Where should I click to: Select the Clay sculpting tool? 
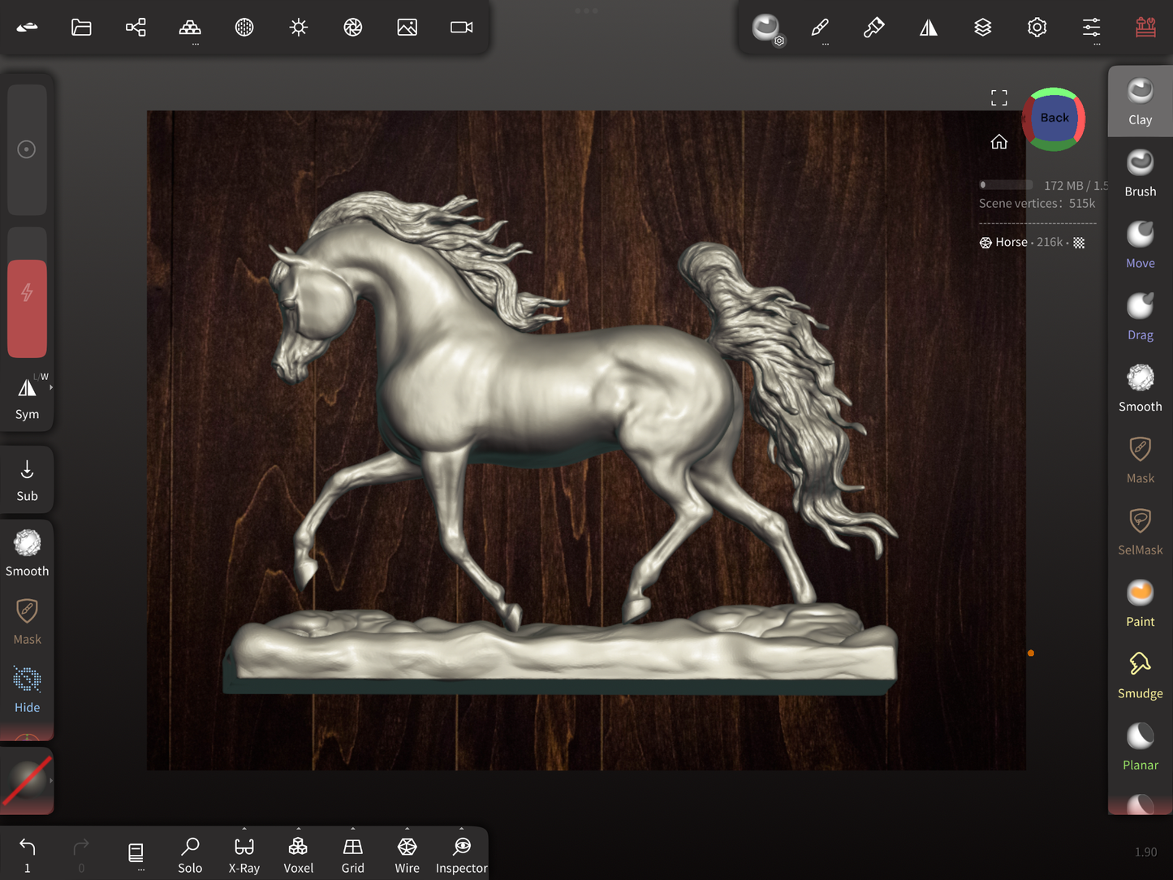click(x=1140, y=101)
